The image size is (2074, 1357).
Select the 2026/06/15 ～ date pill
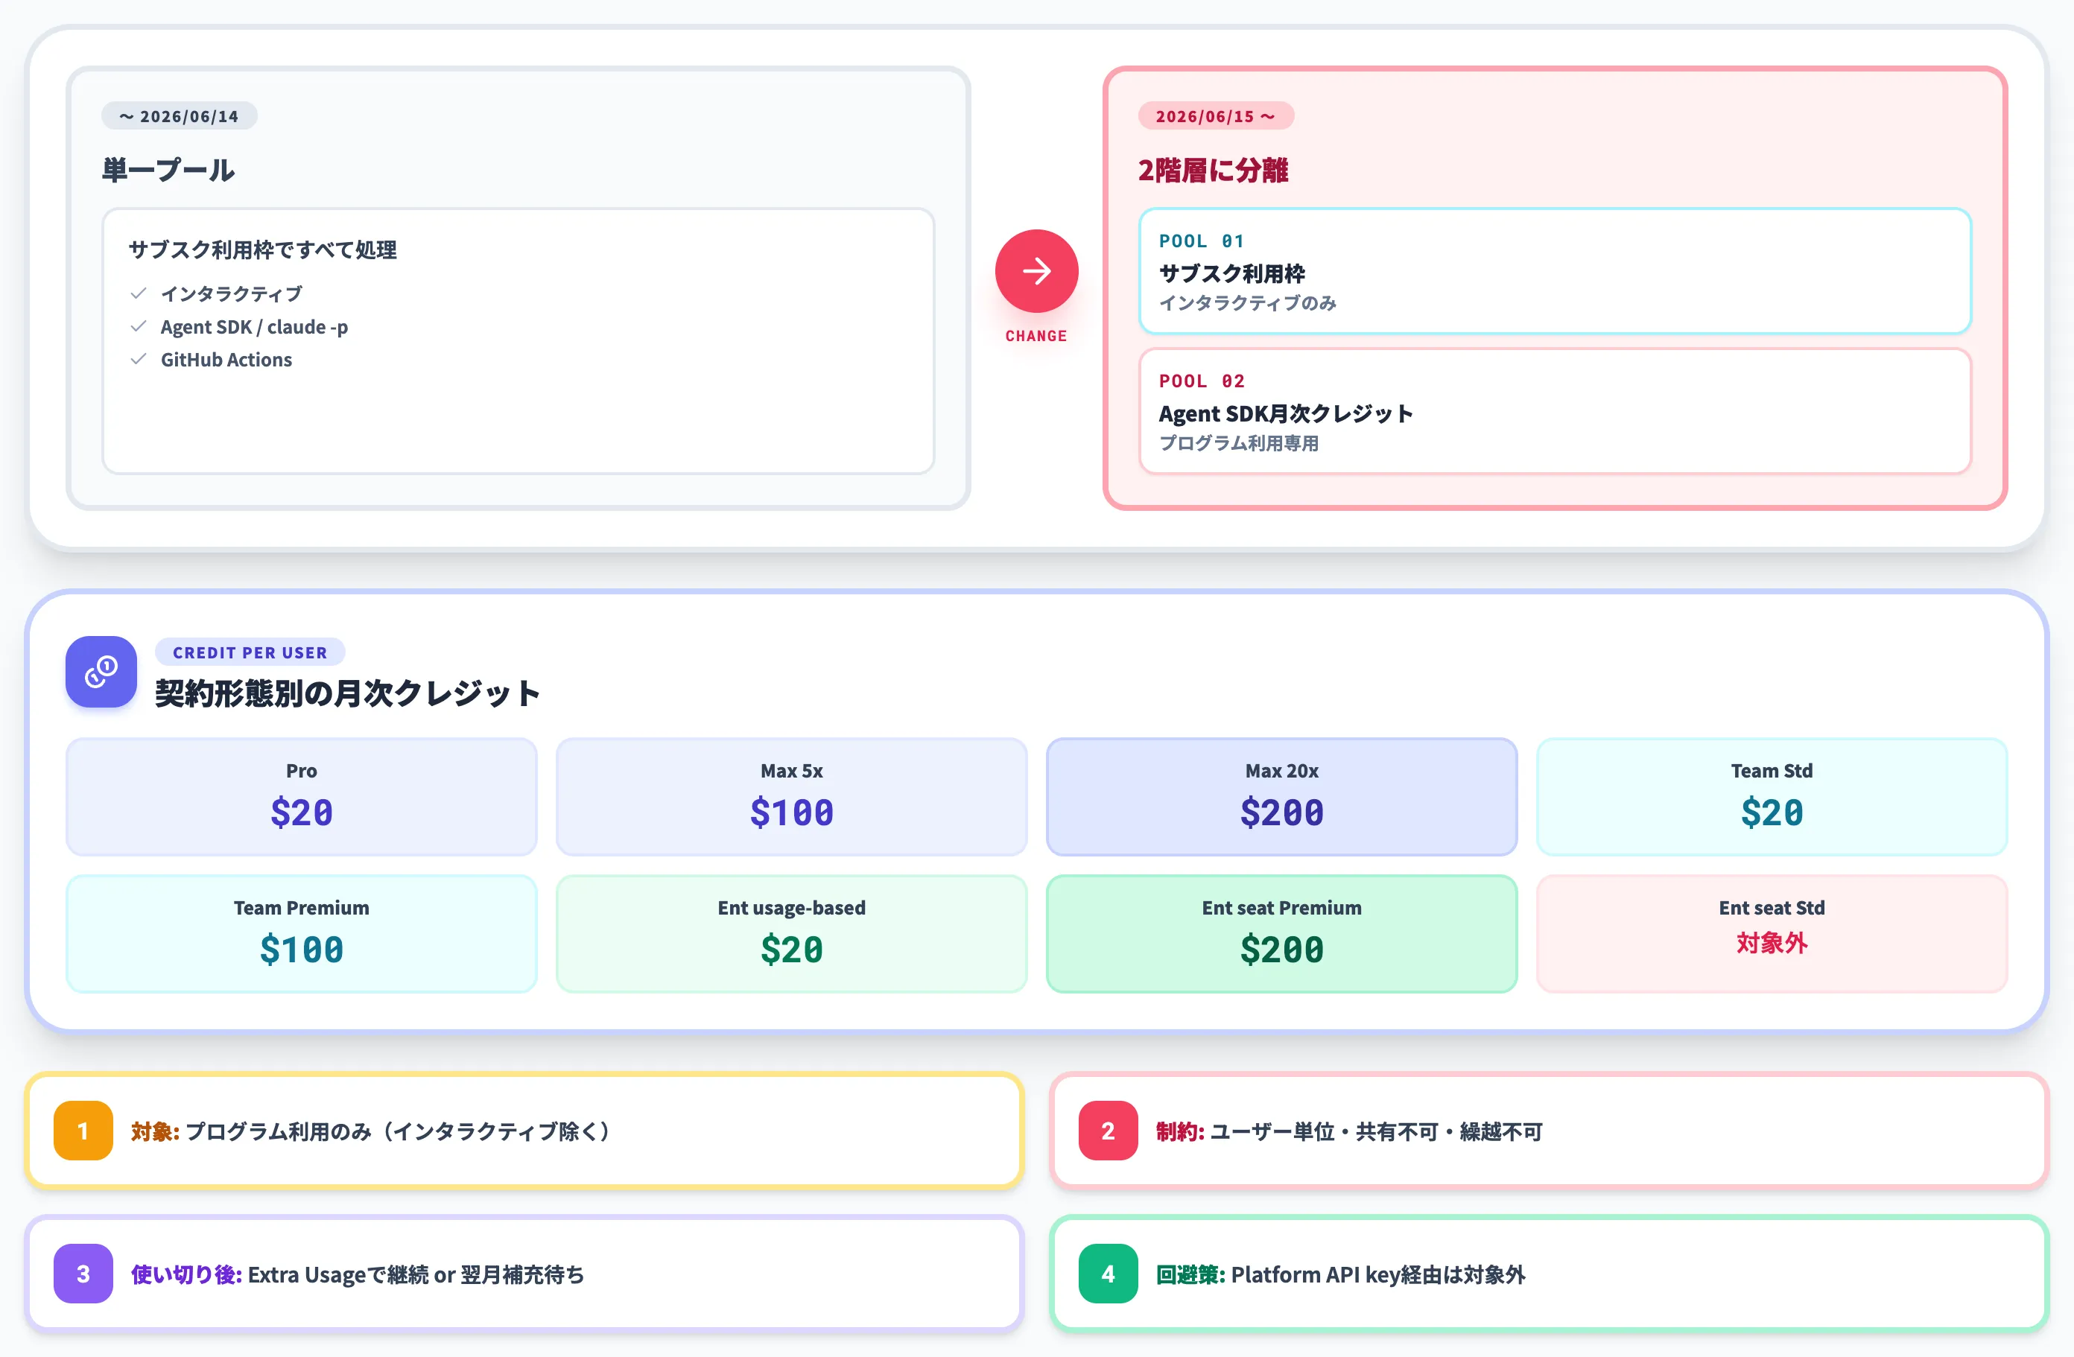tap(1216, 116)
